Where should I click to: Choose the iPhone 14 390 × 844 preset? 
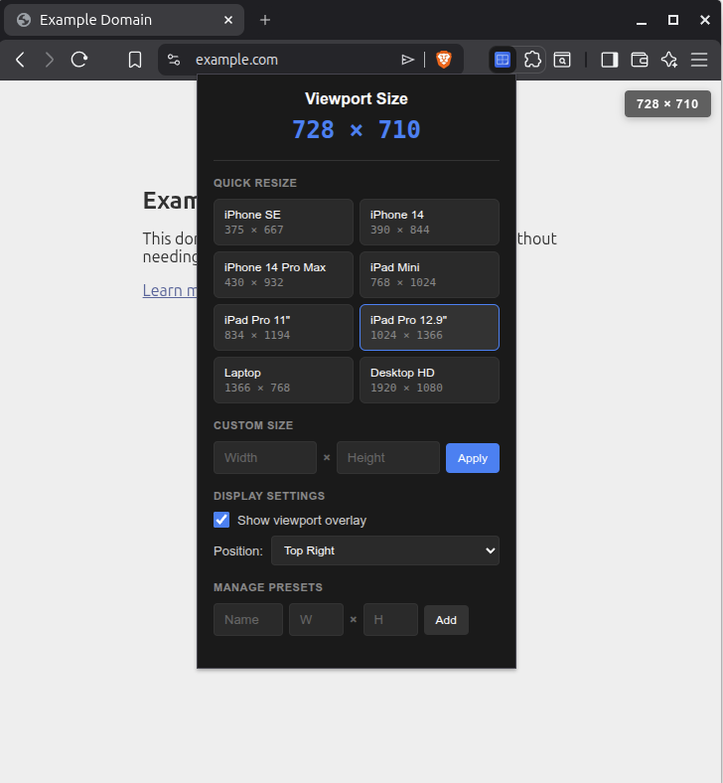[x=429, y=223]
